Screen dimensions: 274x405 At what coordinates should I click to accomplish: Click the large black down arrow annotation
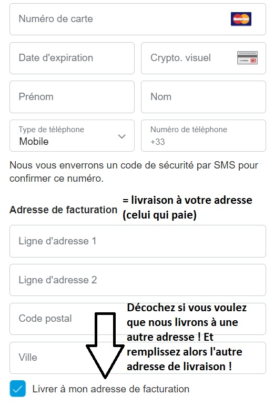tap(105, 345)
